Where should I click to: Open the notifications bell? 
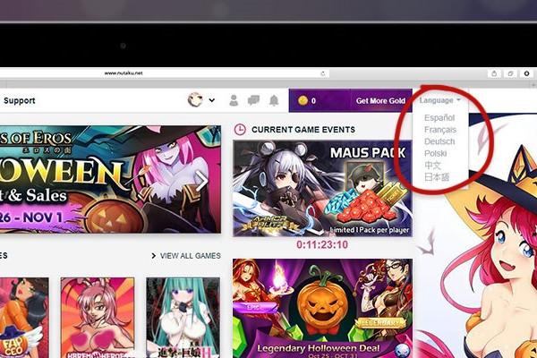tap(274, 100)
